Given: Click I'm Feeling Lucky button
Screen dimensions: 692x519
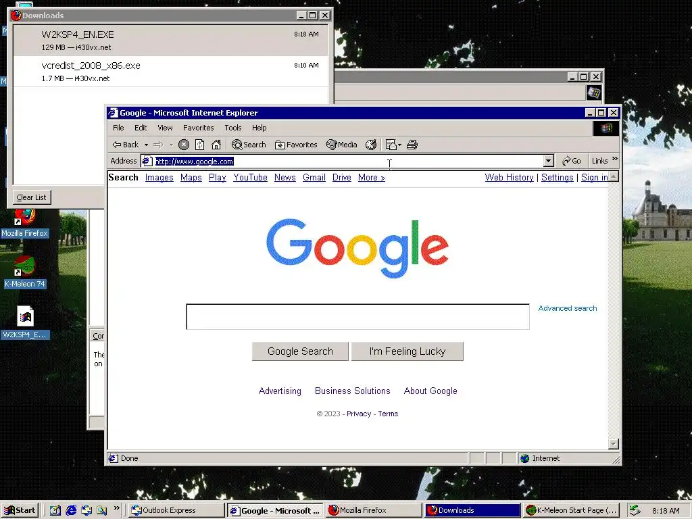Looking at the screenshot, I should click(407, 351).
